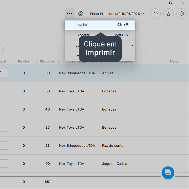Click the quantity box in Bonecos row
The image size is (189, 189).
click(4, 127)
